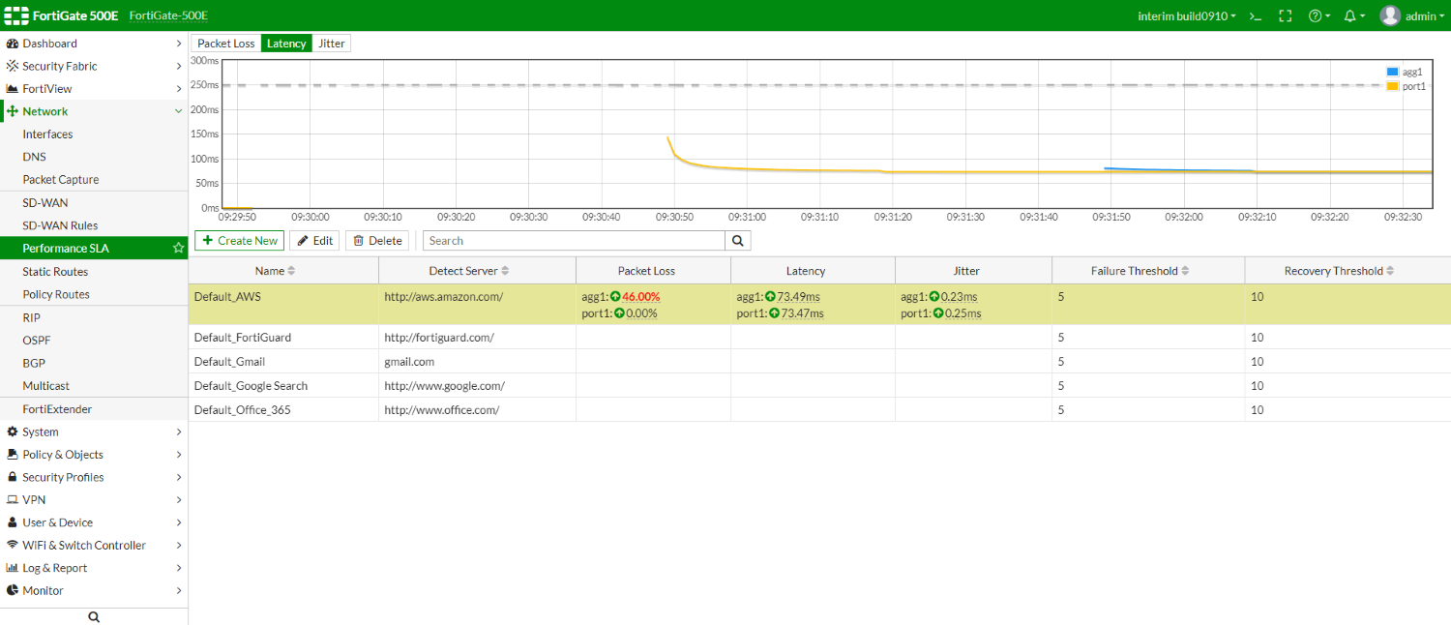Click the search magnifier icon above the table
1451x625 pixels.
point(737,240)
